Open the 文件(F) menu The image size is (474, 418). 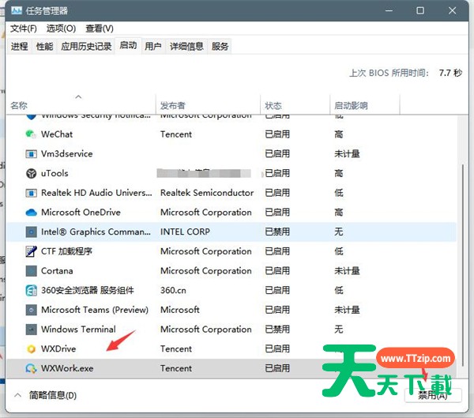24,28
